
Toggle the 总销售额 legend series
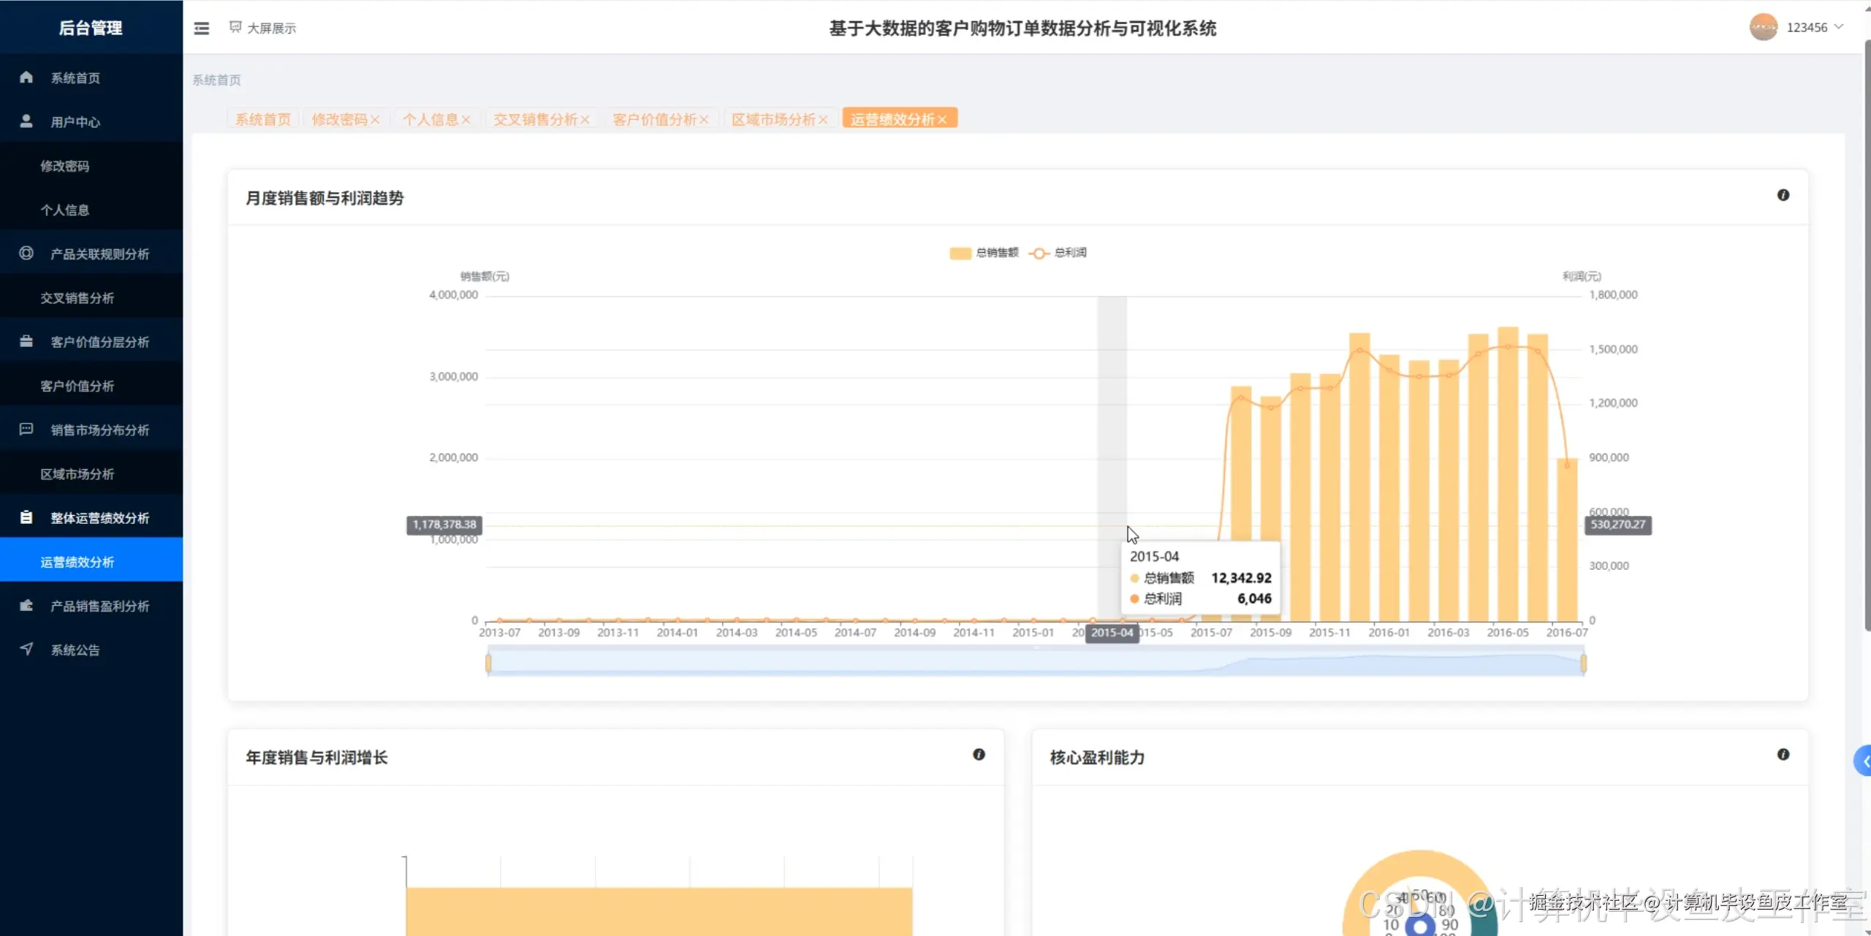pyautogui.click(x=984, y=253)
